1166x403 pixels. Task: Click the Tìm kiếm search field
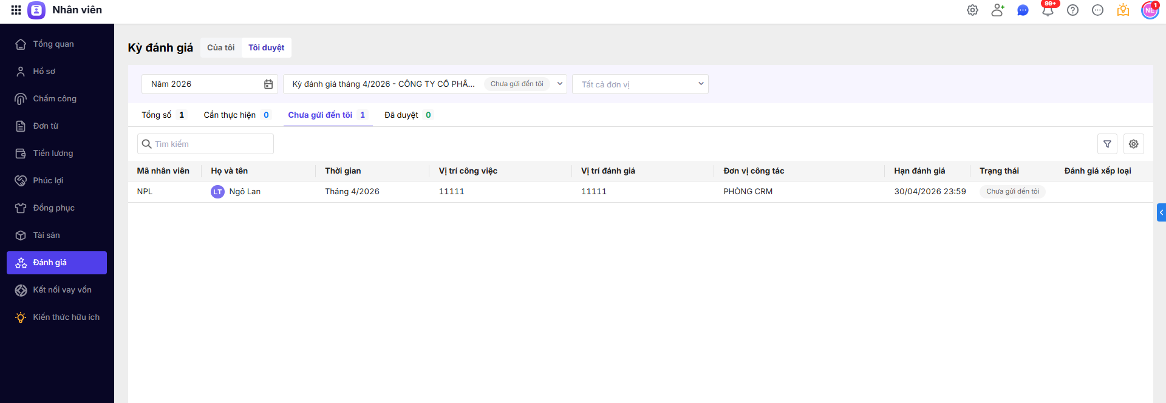tap(205, 144)
